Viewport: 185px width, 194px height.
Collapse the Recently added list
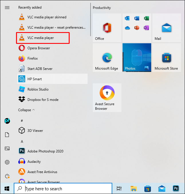26,110
